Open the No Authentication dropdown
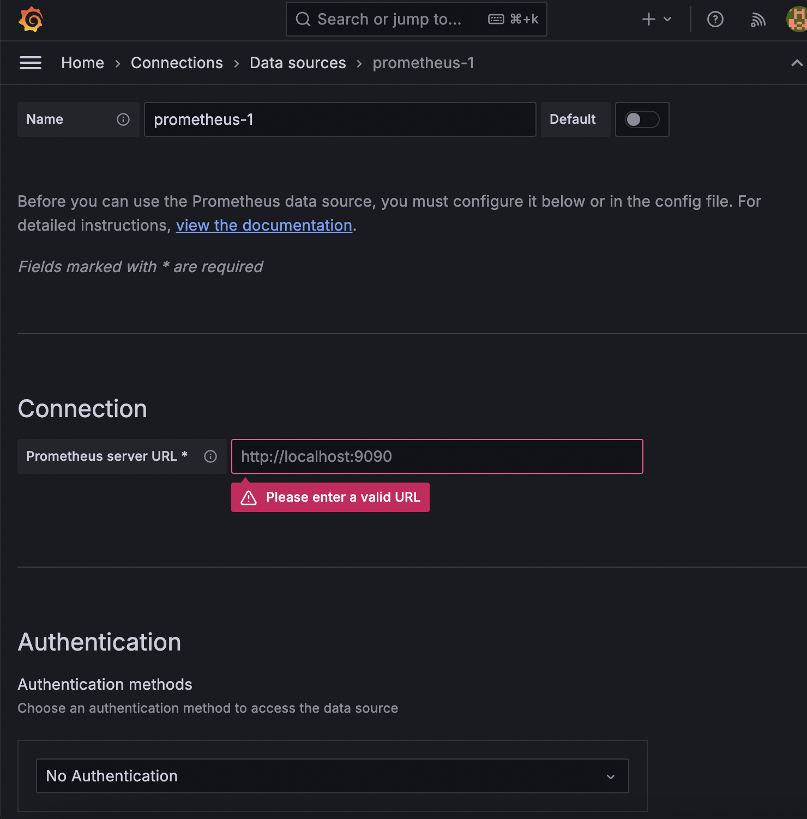Screen dimensions: 807x819 (x=332, y=776)
